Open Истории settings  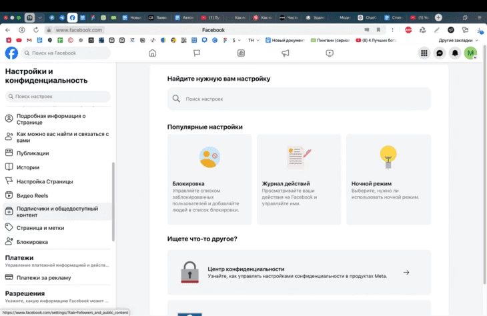57,167
